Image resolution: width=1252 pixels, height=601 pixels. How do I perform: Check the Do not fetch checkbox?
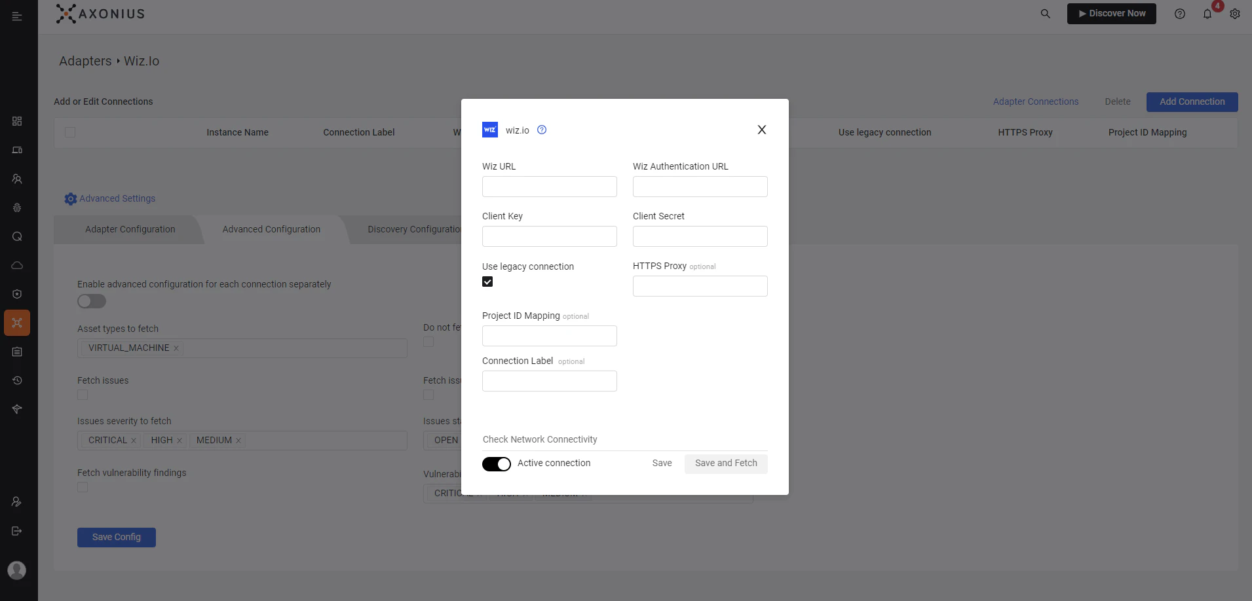428,342
